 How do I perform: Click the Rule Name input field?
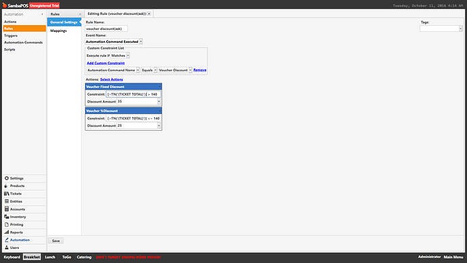click(106, 28)
